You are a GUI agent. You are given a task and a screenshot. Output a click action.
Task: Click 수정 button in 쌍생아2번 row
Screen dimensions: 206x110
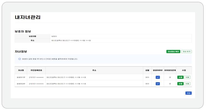click(x=180, y=84)
